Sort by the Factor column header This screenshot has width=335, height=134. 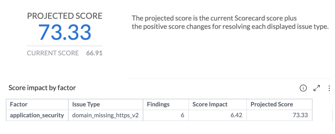pos(37,104)
